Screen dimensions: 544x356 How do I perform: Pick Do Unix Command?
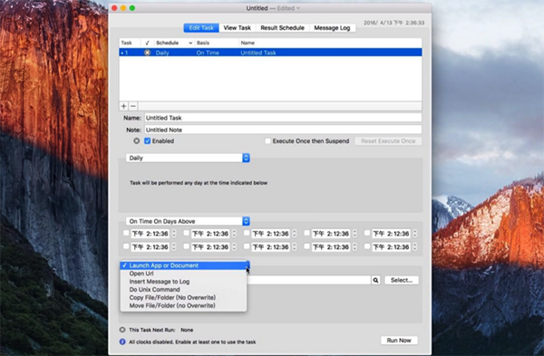[183, 290]
